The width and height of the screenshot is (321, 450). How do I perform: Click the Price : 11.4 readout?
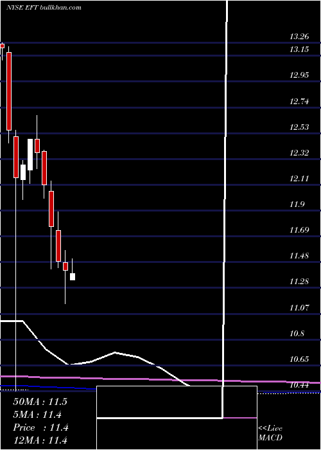(40, 428)
